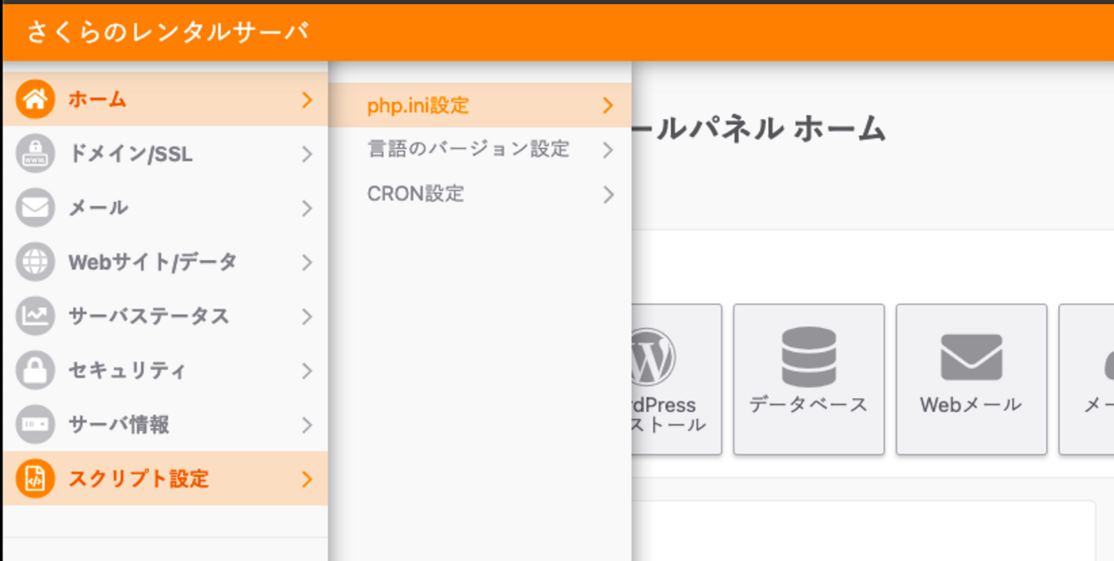Open the セキュリティ menu item

(x=165, y=370)
